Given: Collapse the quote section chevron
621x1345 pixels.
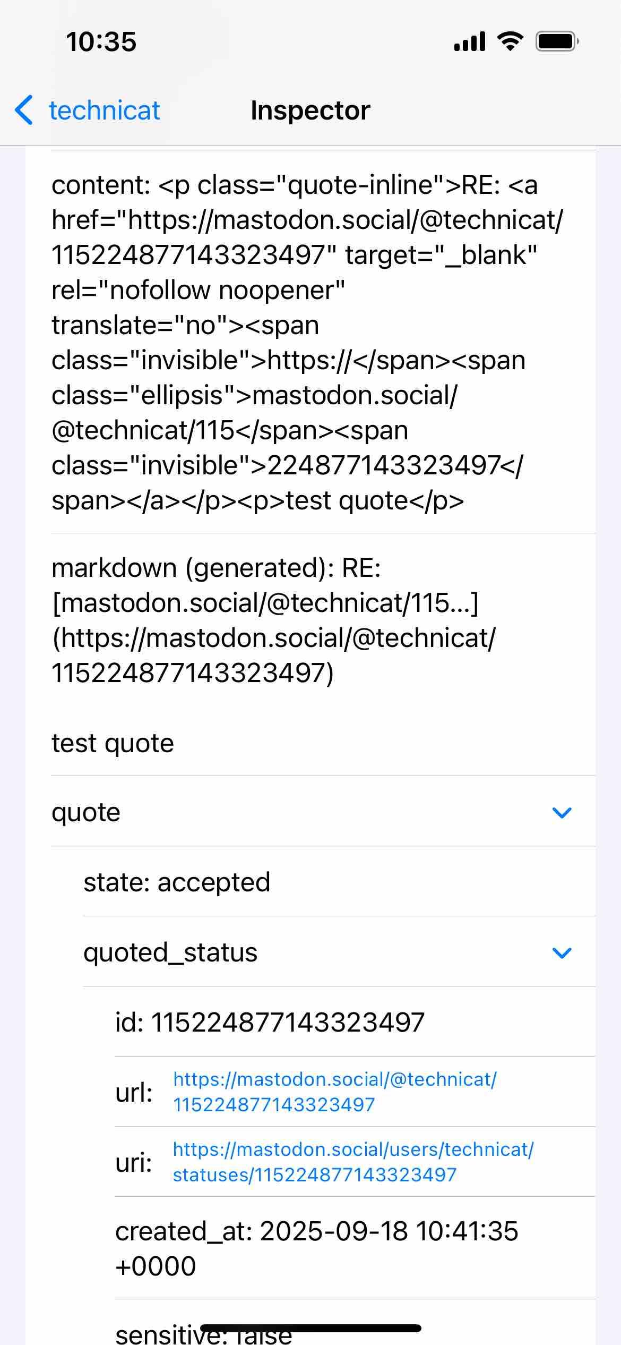Looking at the screenshot, I should pyautogui.click(x=562, y=812).
